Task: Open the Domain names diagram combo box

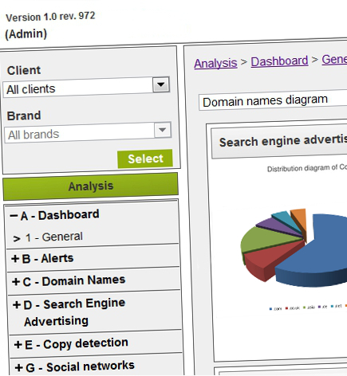Action: coord(273,101)
